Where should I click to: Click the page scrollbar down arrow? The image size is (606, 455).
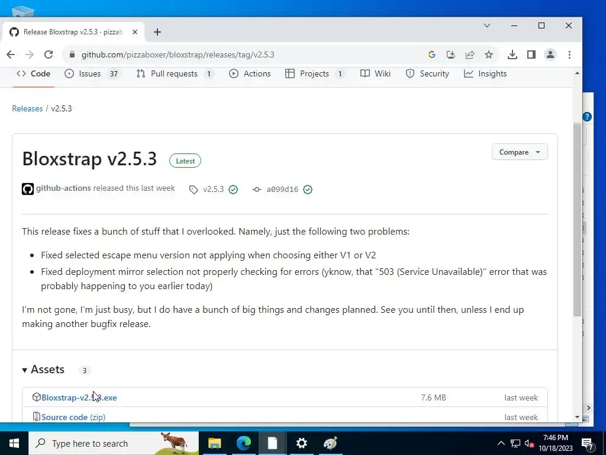[577, 417]
